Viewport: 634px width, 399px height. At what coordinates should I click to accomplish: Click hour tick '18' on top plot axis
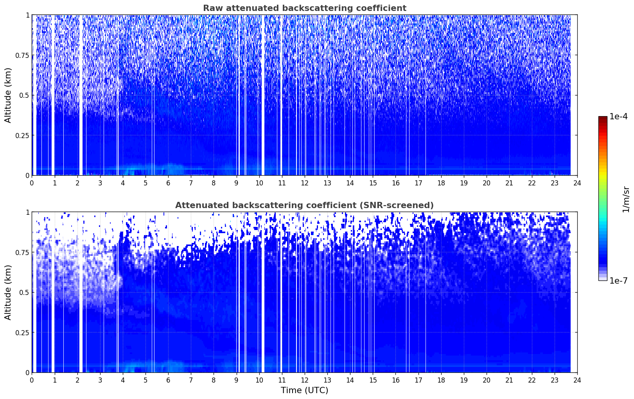click(441, 183)
